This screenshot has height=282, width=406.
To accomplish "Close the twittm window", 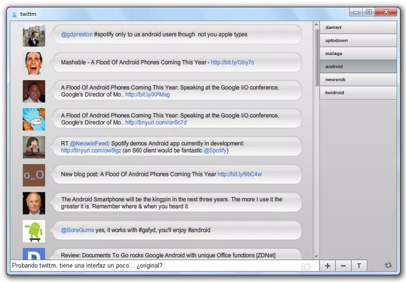I will point(386,12).
